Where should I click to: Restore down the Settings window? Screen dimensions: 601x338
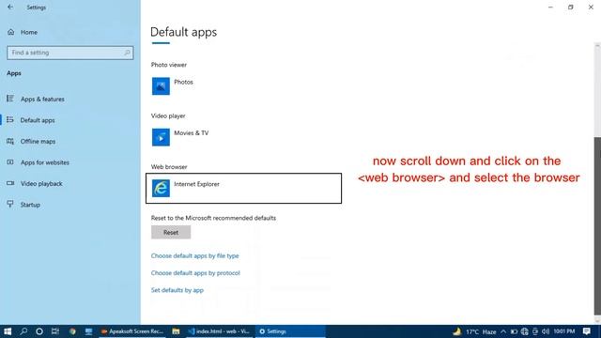571,8
